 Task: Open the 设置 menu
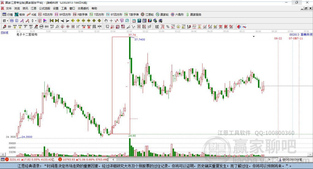(x=56, y=8)
